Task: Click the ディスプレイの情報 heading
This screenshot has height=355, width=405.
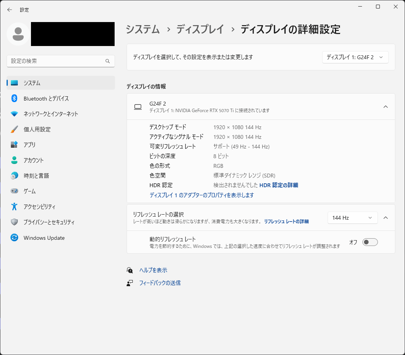Action: tap(146, 86)
